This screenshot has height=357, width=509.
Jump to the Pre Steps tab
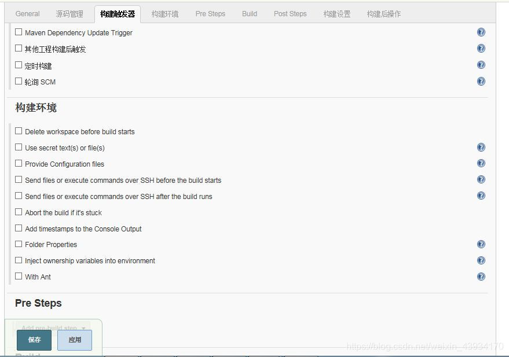click(x=210, y=14)
